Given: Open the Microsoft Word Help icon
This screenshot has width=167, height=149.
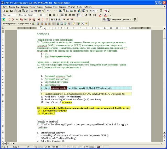Looking at the screenshot, I should (x=101, y=11).
